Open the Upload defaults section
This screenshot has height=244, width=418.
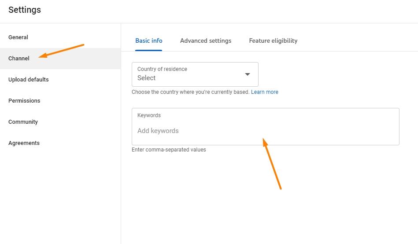click(x=29, y=80)
